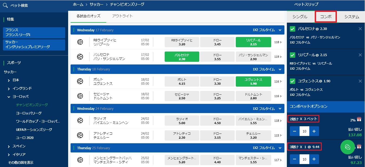Remove ユヴェントス bet with its X icon

pyautogui.click(x=360, y=81)
